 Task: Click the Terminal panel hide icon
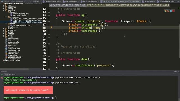(178, 72)
